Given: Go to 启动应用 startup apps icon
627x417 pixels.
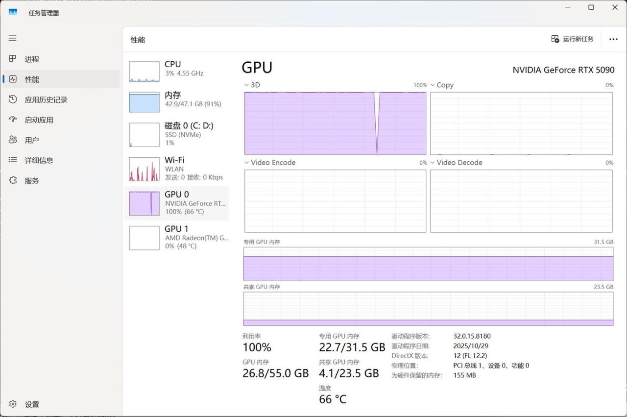Looking at the screenshot, I should coord(13,120).
